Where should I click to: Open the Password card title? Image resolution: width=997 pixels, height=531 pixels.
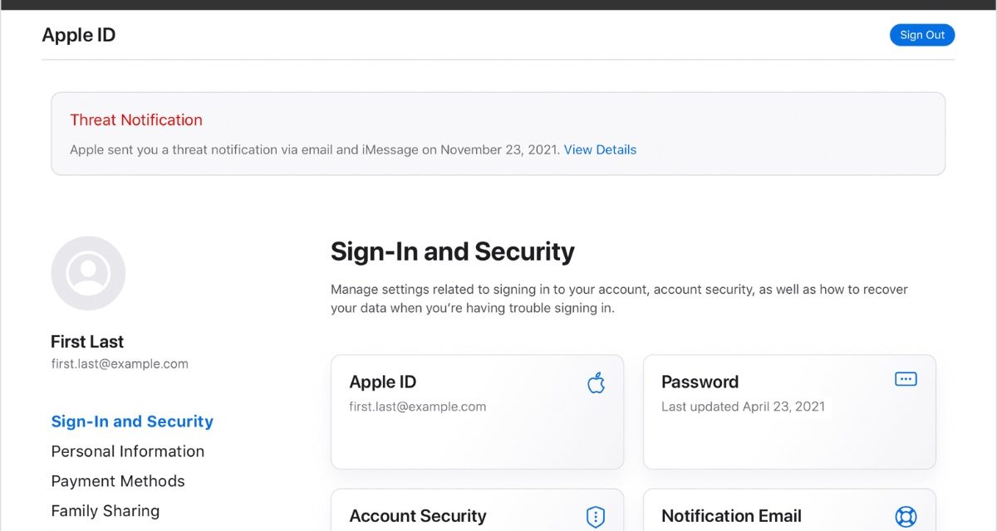click(x=700, y=382)
